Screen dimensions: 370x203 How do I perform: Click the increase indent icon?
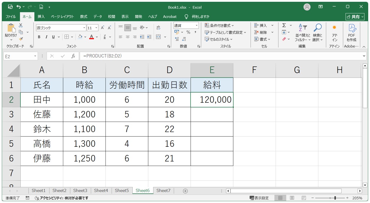point(149,37)
